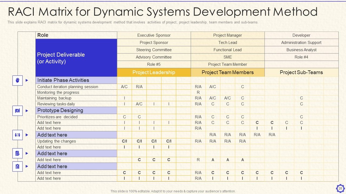Click the arrow next to Prototype Designing
This screenshot has width=346, height=194.
(x=27, y=110)
